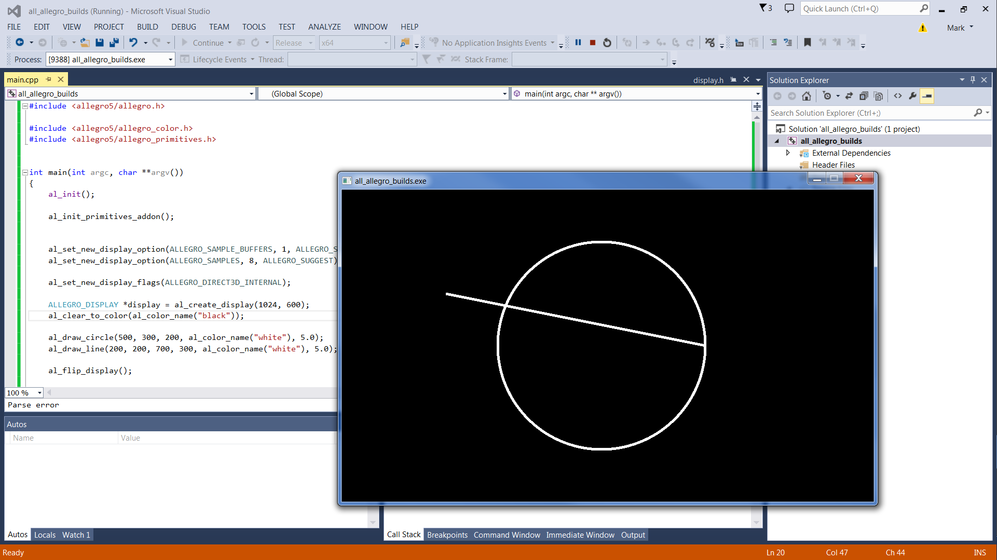Switch to the Output tab
997x560 pixels.
point(633,535)
